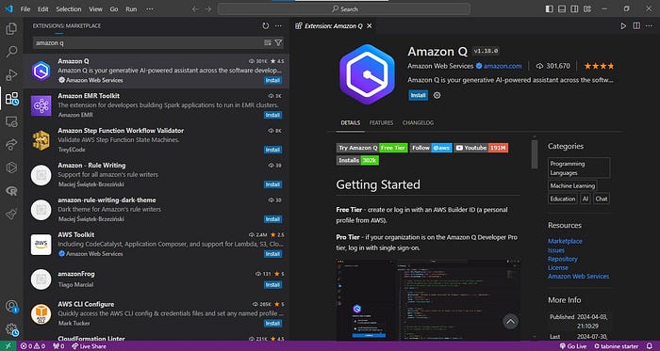Switch to the Features tab

click(381, 123)
